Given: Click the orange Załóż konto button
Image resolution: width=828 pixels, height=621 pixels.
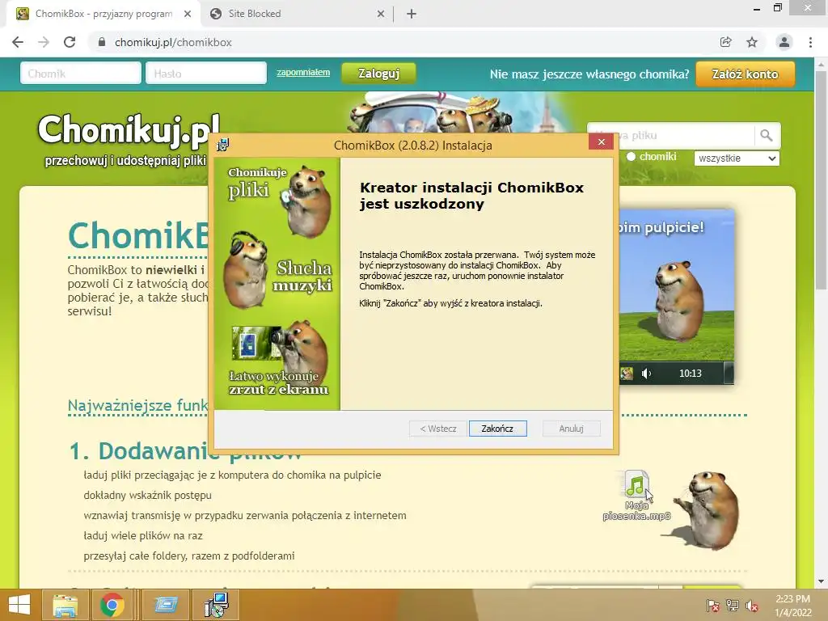Looking at the screenshot, I should click(x=745, y=74).
